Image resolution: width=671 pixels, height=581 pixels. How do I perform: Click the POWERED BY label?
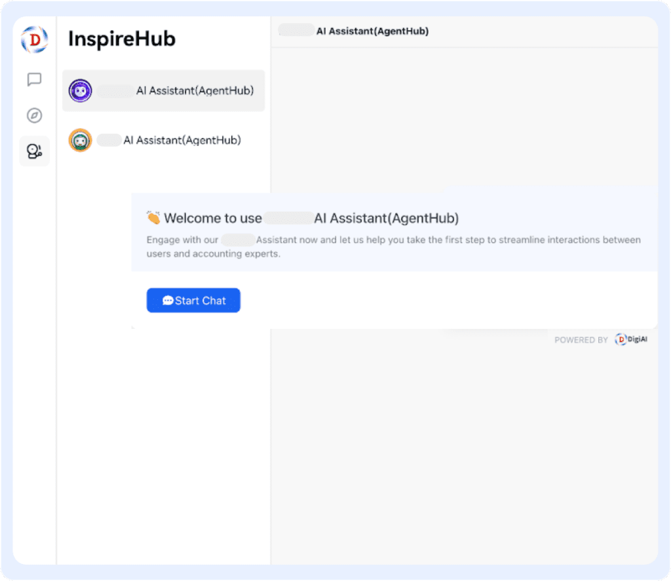(581, 340)
